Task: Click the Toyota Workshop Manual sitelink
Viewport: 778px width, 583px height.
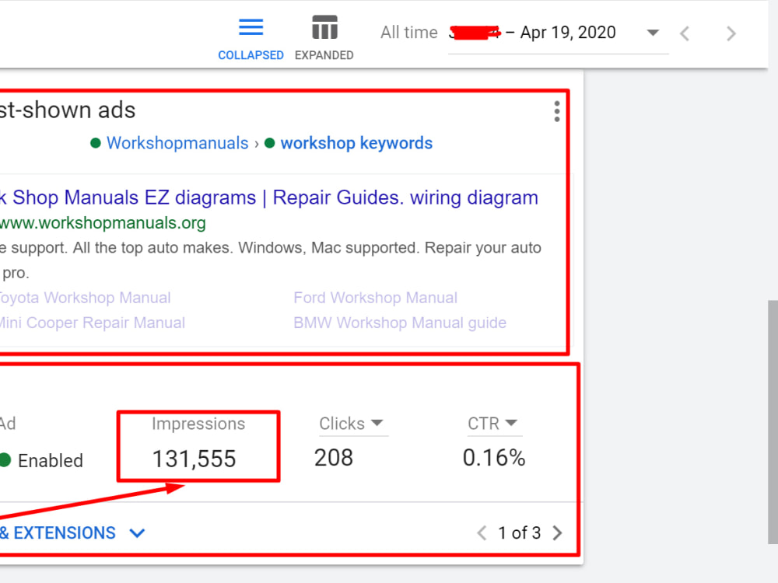Action: point(85,298)
